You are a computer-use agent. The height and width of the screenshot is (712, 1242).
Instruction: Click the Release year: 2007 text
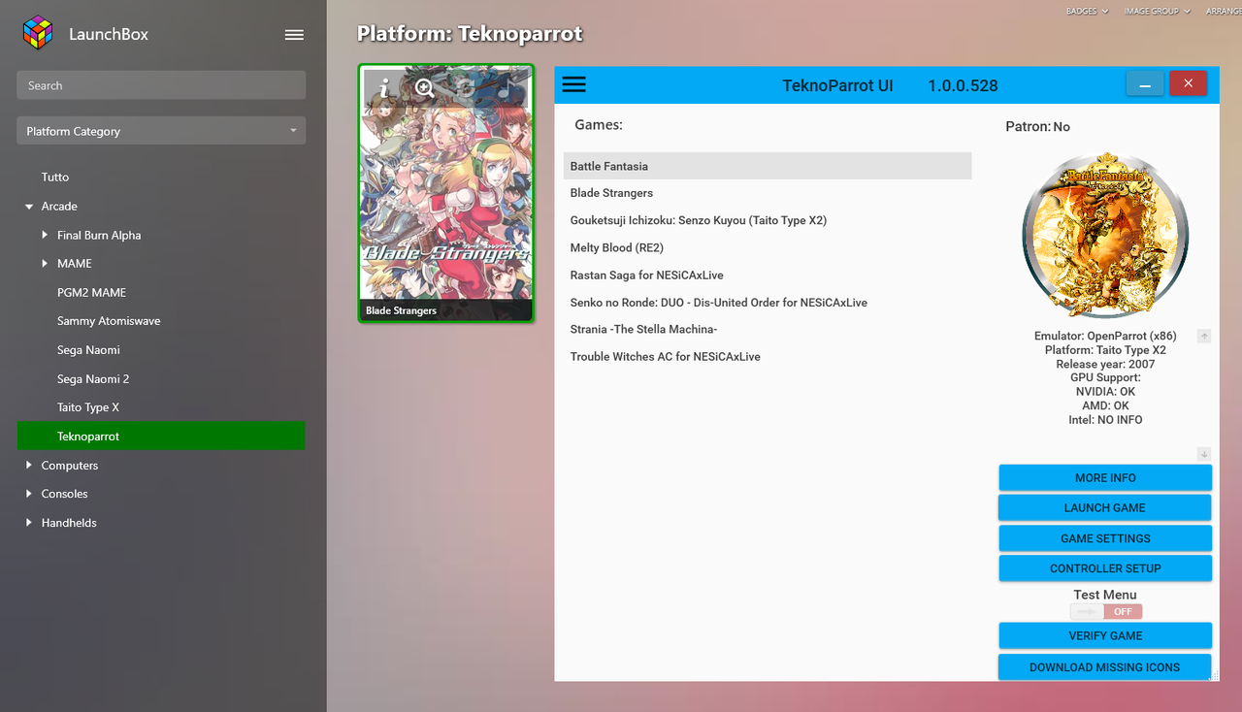point(1105,364)
